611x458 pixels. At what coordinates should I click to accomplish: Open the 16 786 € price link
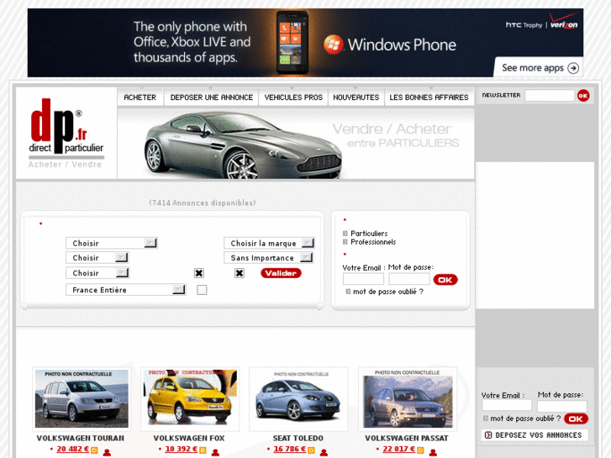click(x=289, y=449)
